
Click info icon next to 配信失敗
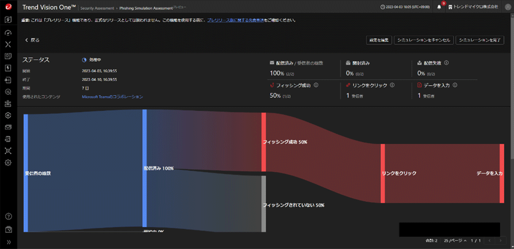[x=446, y=62]
